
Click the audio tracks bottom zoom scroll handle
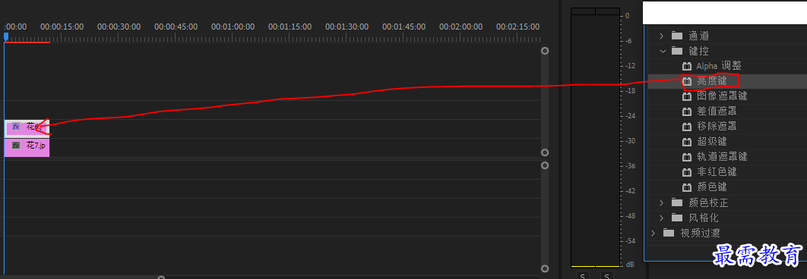545,268
